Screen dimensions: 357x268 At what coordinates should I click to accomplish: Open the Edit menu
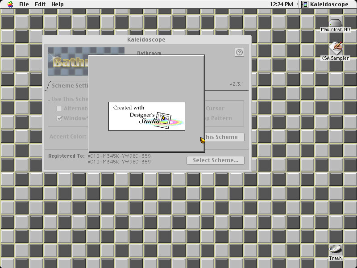point(40,4)
